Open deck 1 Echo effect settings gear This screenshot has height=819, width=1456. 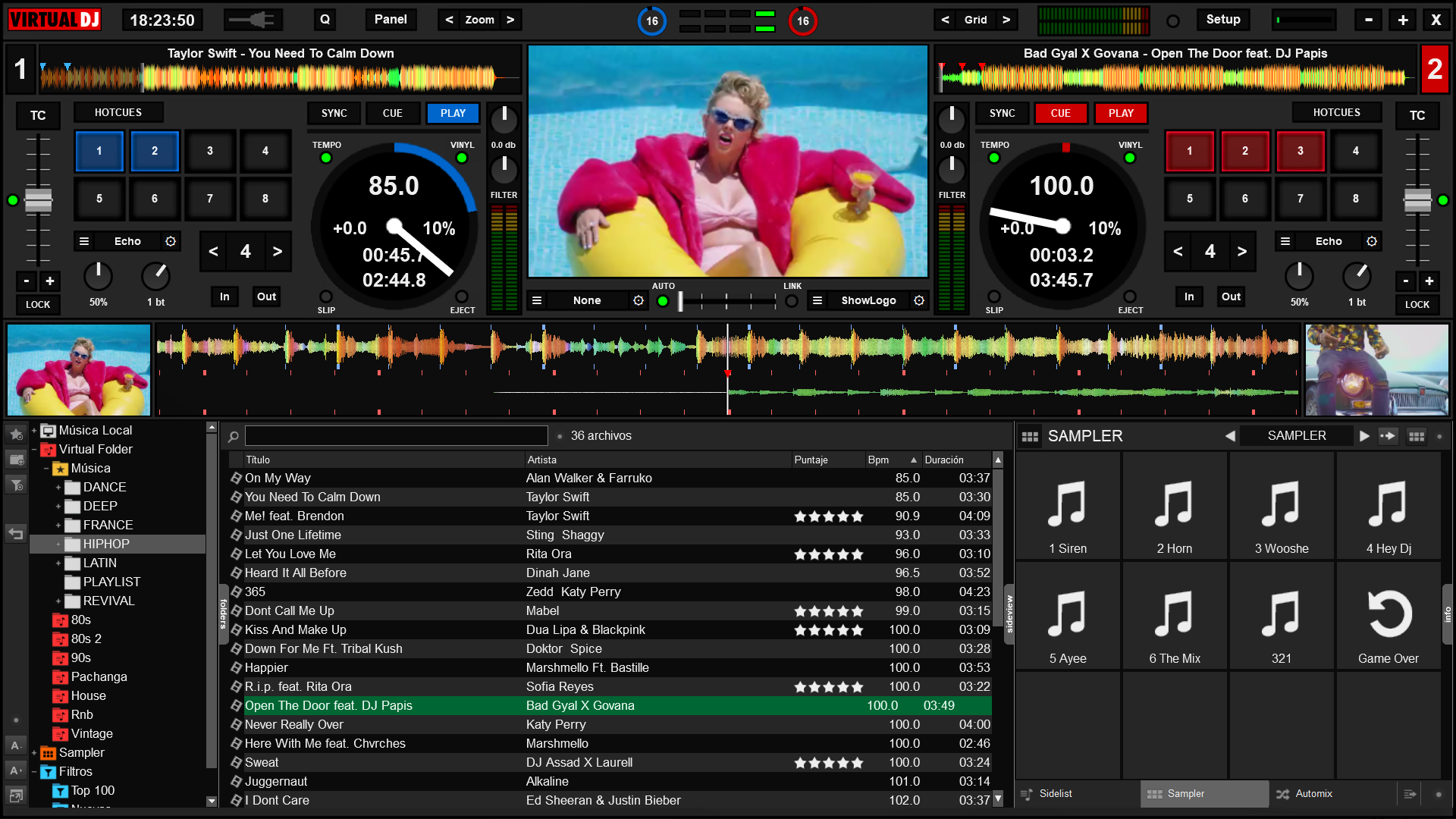click(171, 241)
